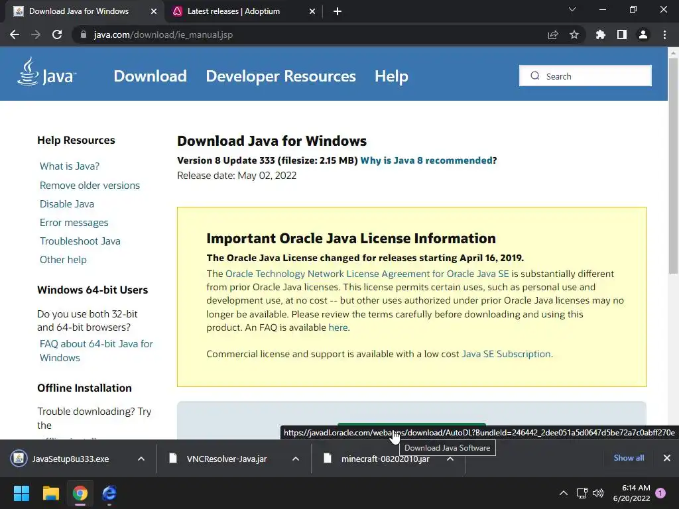Share this page icon

click(x=553, y=34)
